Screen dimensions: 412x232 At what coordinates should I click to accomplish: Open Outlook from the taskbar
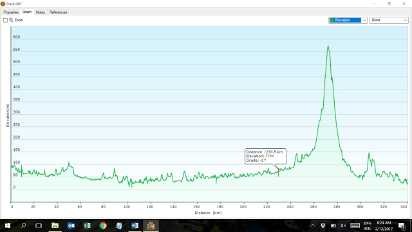[71, 226]
